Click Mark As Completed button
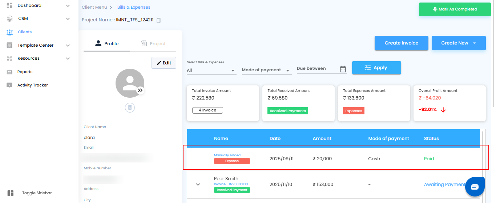This screenshot has height=203, width=496. click(x=455, y=9)
